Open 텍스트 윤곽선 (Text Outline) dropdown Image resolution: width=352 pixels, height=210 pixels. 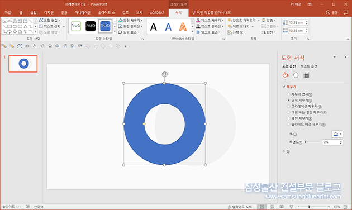tap(210, 26)
